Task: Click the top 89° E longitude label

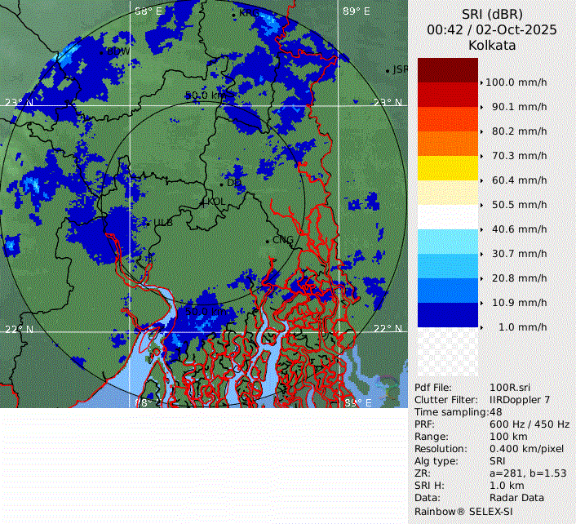Action: pos(356,11)
